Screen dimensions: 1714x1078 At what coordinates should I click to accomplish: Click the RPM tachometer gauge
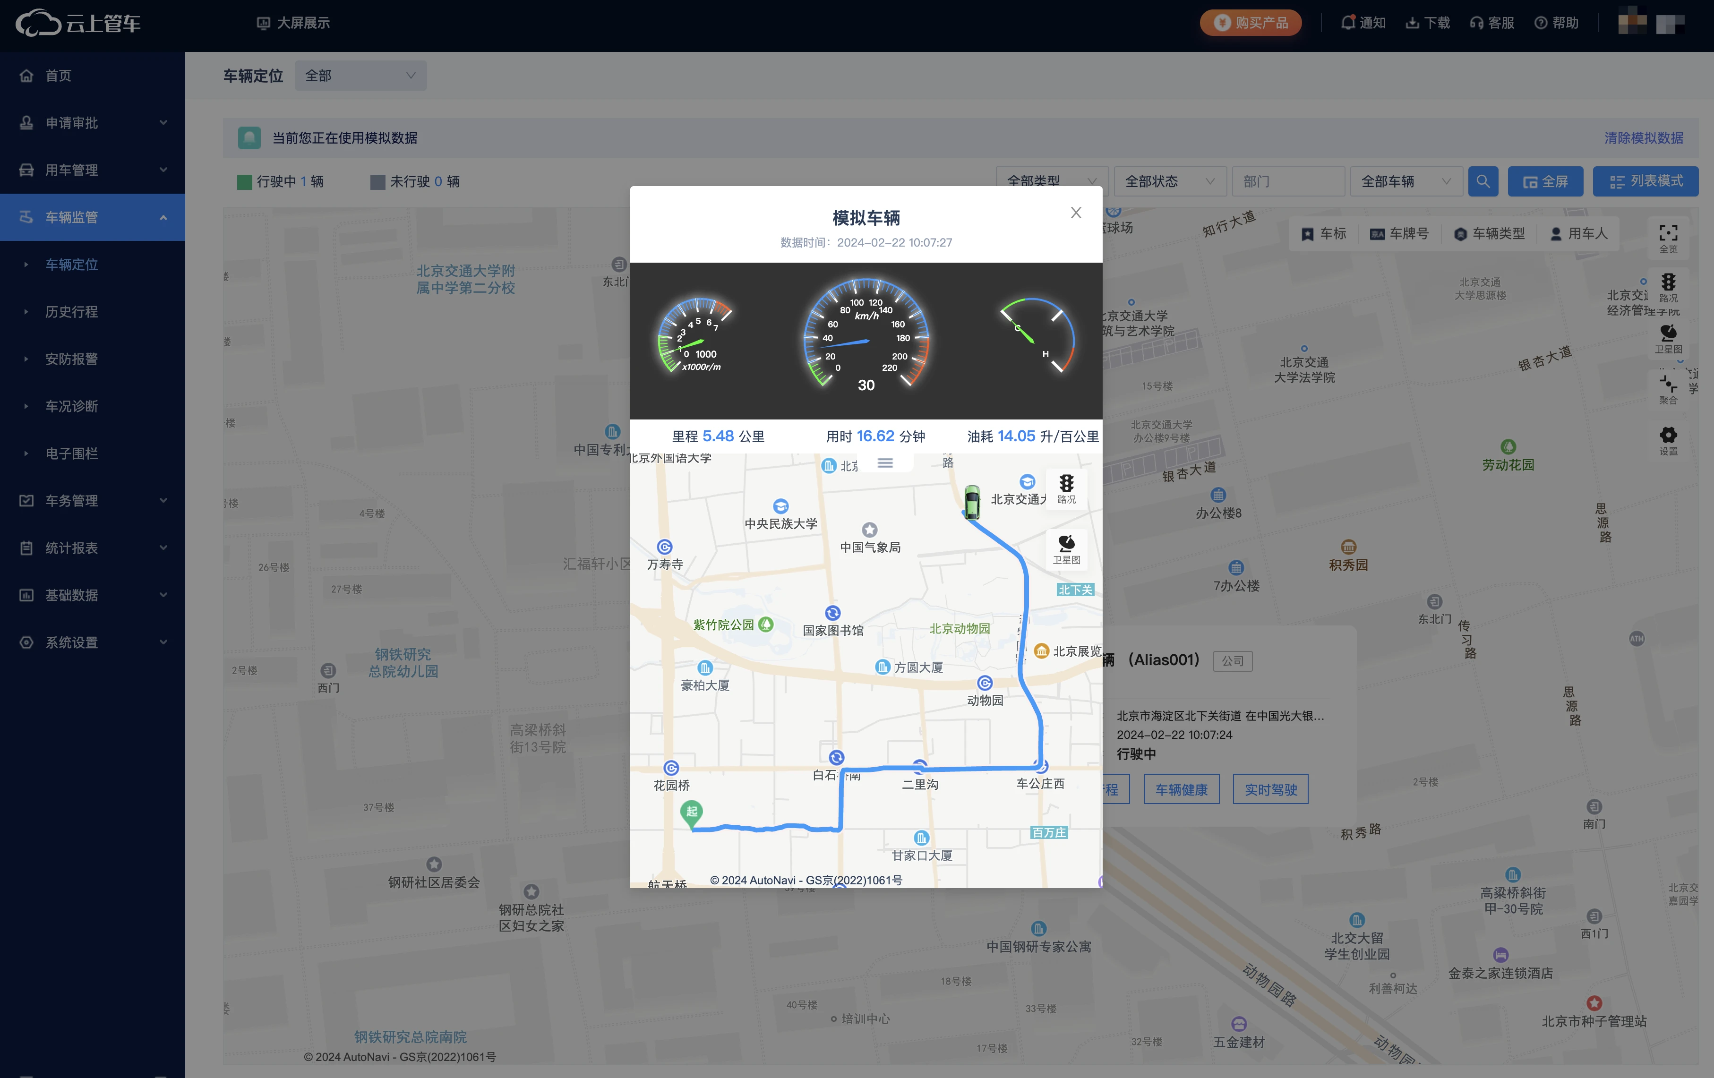coord(695,334)
